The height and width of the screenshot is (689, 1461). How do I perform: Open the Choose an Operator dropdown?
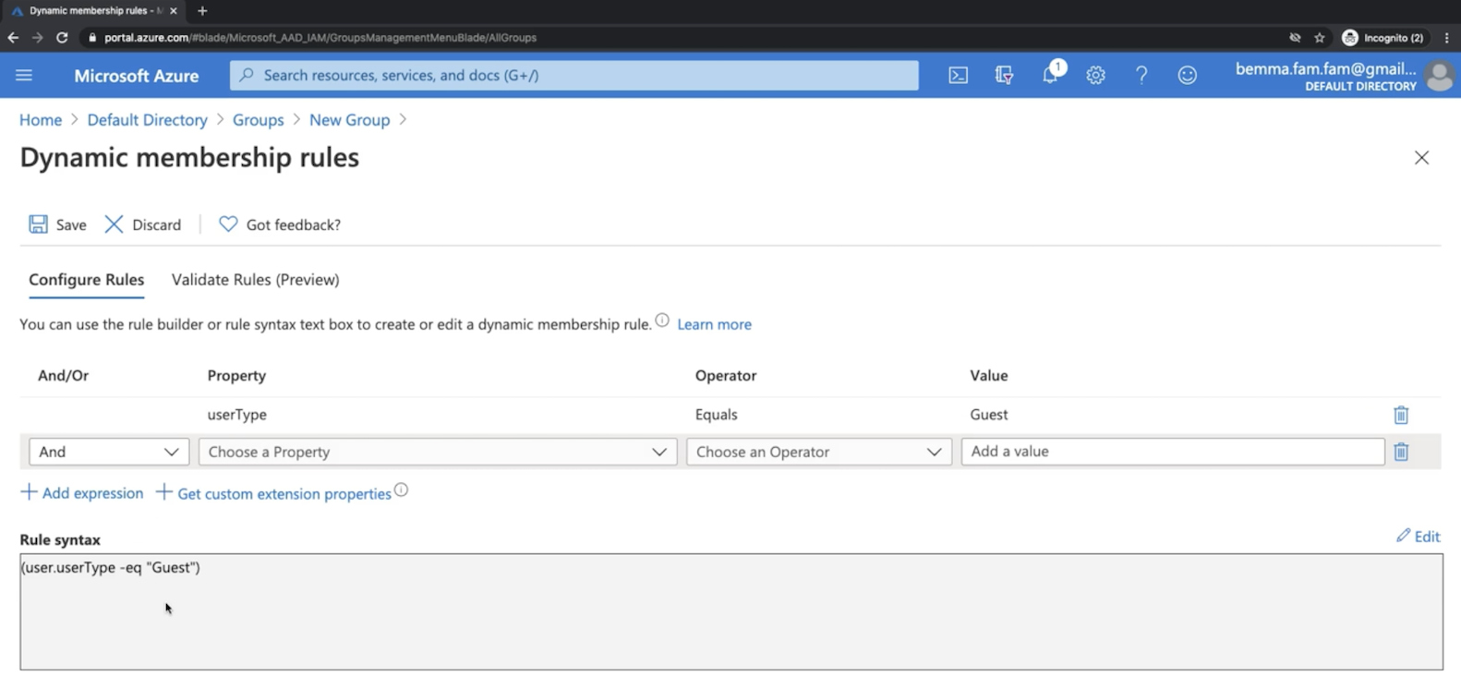819,452
